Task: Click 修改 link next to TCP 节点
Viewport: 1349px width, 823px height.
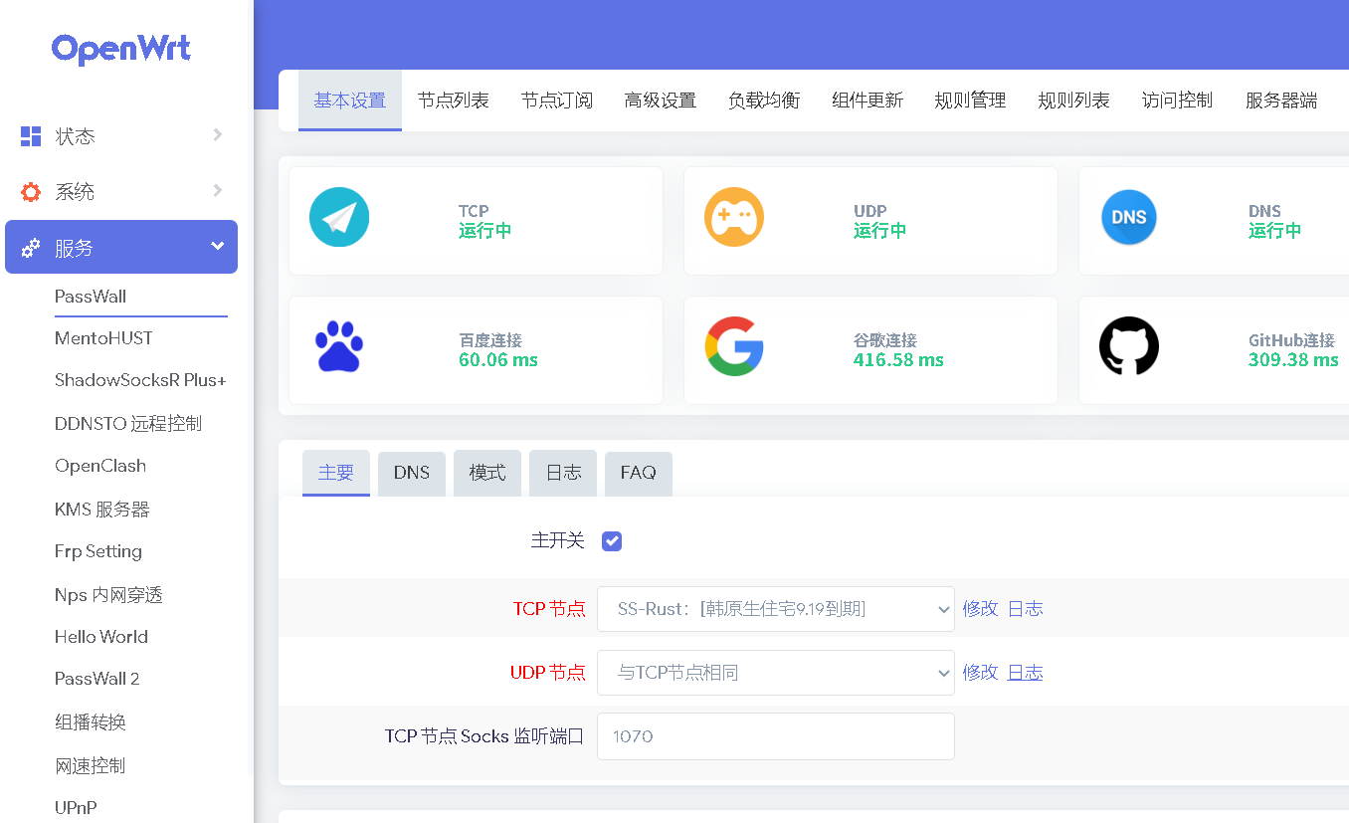Action: (980, 609)
